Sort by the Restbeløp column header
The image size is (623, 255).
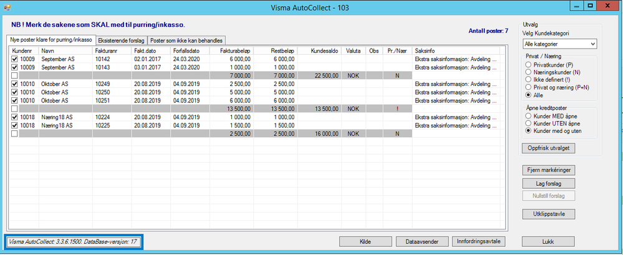pos(276,51)
